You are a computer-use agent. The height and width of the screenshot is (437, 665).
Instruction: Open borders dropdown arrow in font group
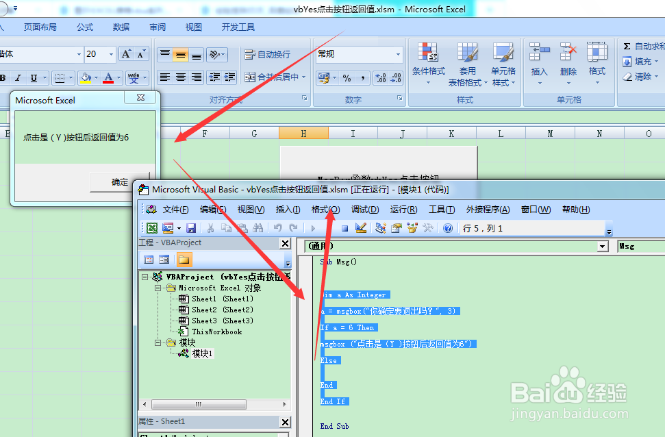coord(71,78)
